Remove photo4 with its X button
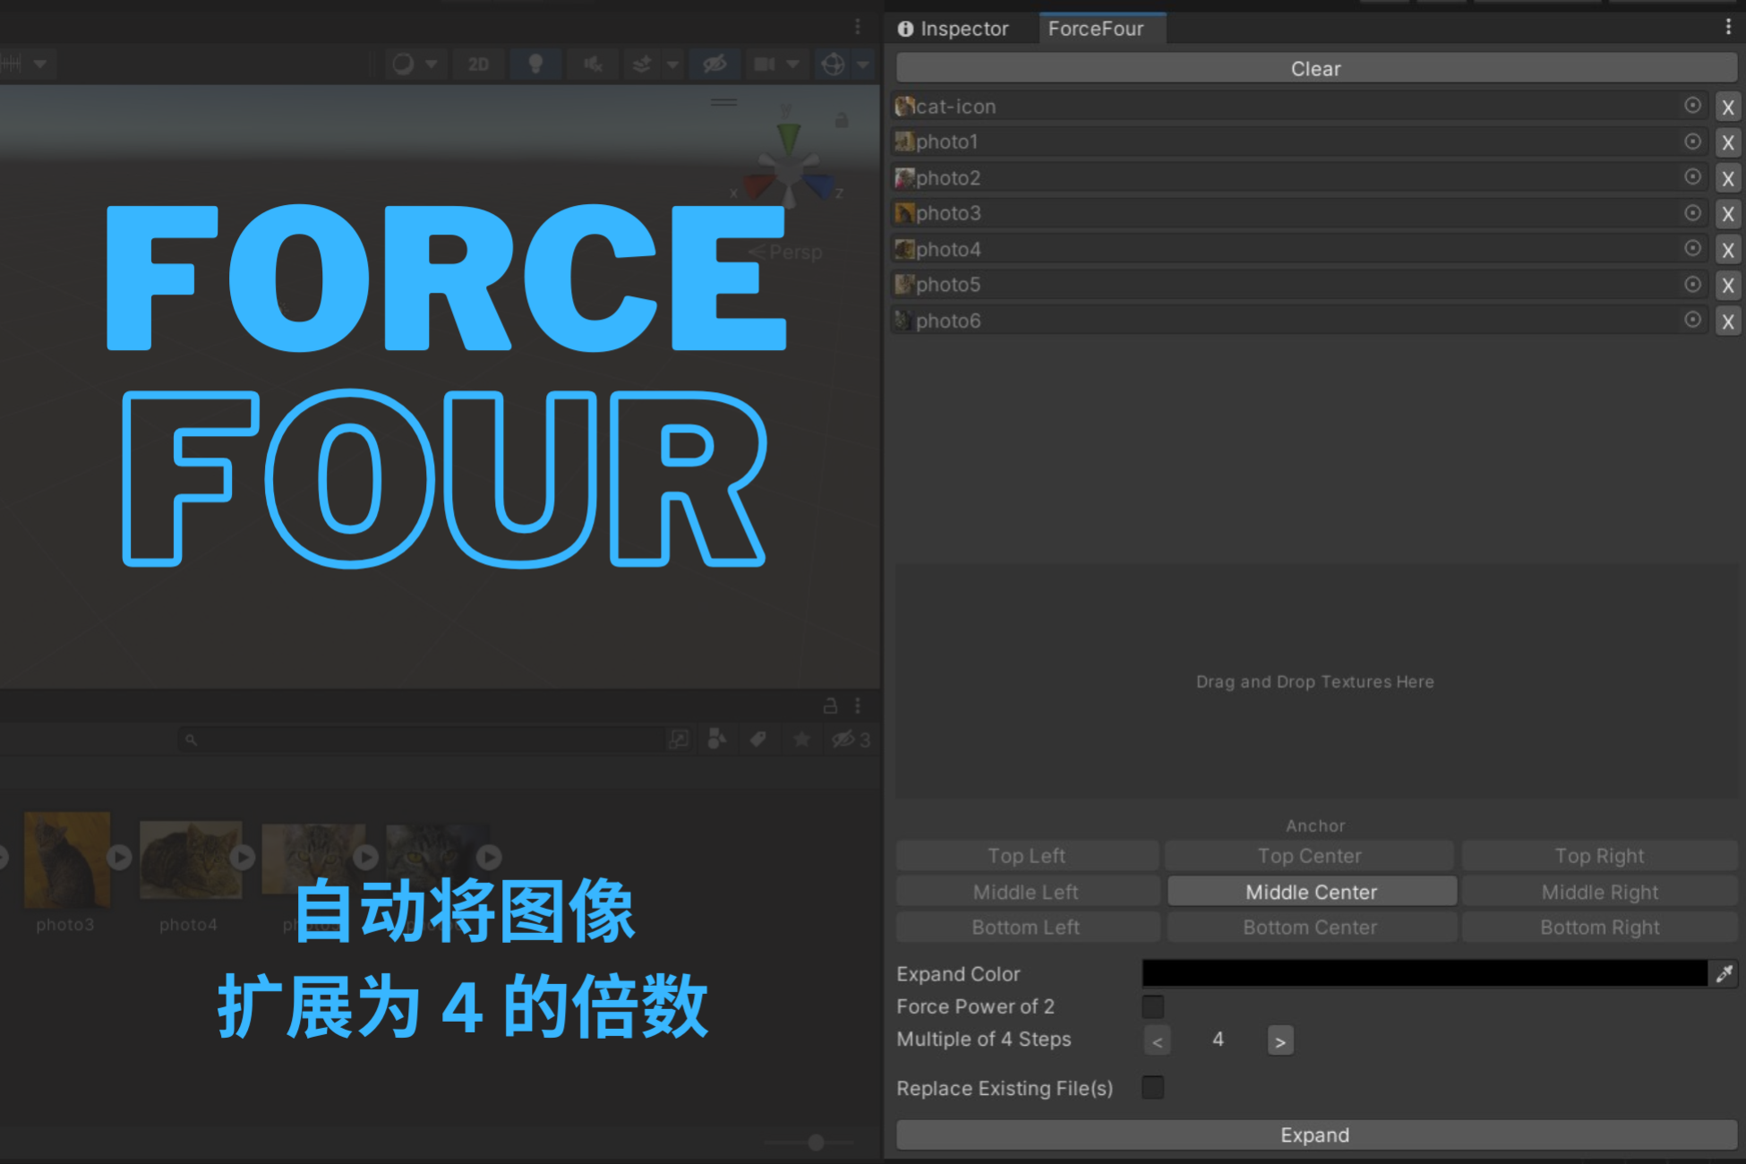 pos(1728,250)
